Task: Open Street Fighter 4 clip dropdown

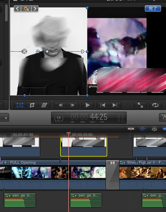Action: pyautogui.click(x=122, y=163)
